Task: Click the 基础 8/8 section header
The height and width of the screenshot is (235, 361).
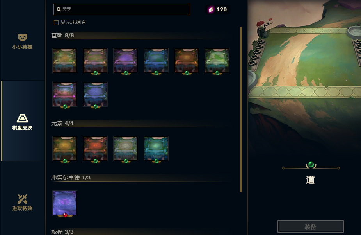Action: (x=62, y=35)
